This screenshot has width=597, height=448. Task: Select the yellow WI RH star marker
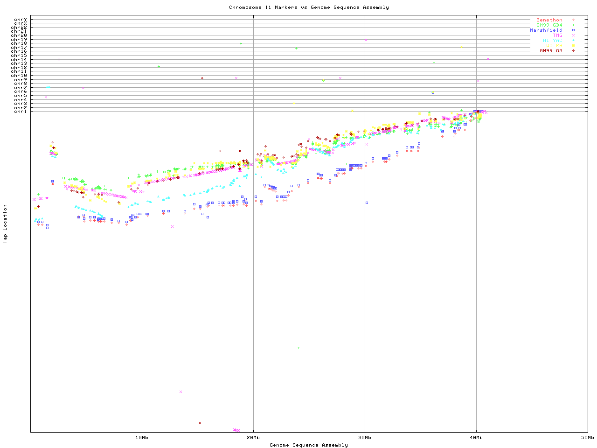[x=573, y=46]
